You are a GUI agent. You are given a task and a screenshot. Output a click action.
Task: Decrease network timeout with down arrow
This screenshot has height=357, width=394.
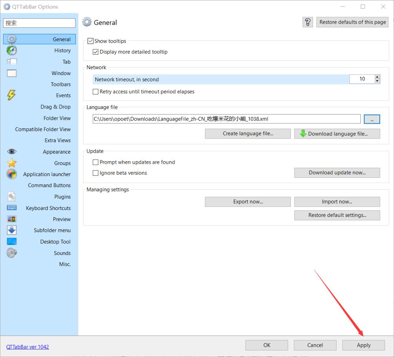click(377, 81)
